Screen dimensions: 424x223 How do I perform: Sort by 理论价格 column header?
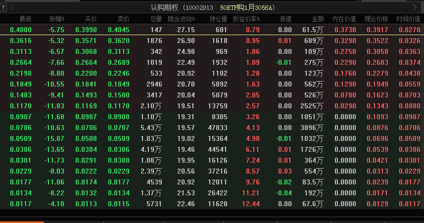pyautogui.click(x=376, y=19)
